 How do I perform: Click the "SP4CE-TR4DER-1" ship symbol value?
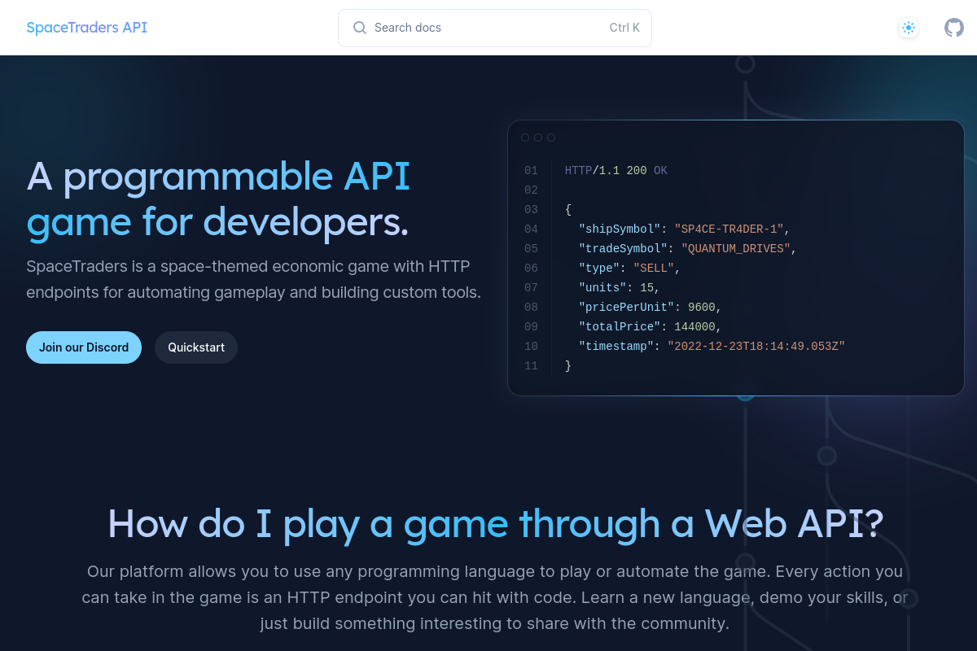(x=729, y=229)
